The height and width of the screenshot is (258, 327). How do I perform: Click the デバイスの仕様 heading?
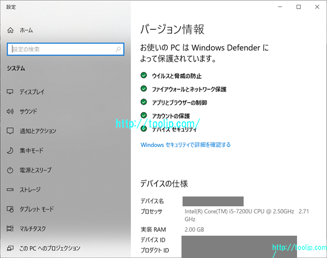click(164, 183)
